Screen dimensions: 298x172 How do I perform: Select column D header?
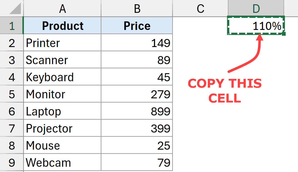pyautogui.click(x=256, y=9)
